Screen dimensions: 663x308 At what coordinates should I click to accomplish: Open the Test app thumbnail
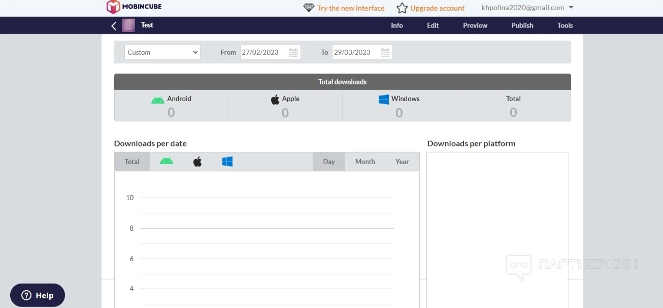click(x=128, y=25)
